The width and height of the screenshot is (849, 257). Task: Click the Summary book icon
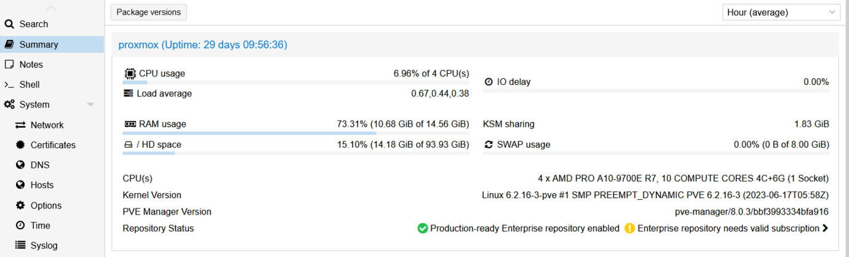[9, 44]
